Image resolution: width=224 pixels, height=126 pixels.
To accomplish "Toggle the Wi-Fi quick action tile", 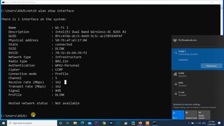I will [178, 115].
